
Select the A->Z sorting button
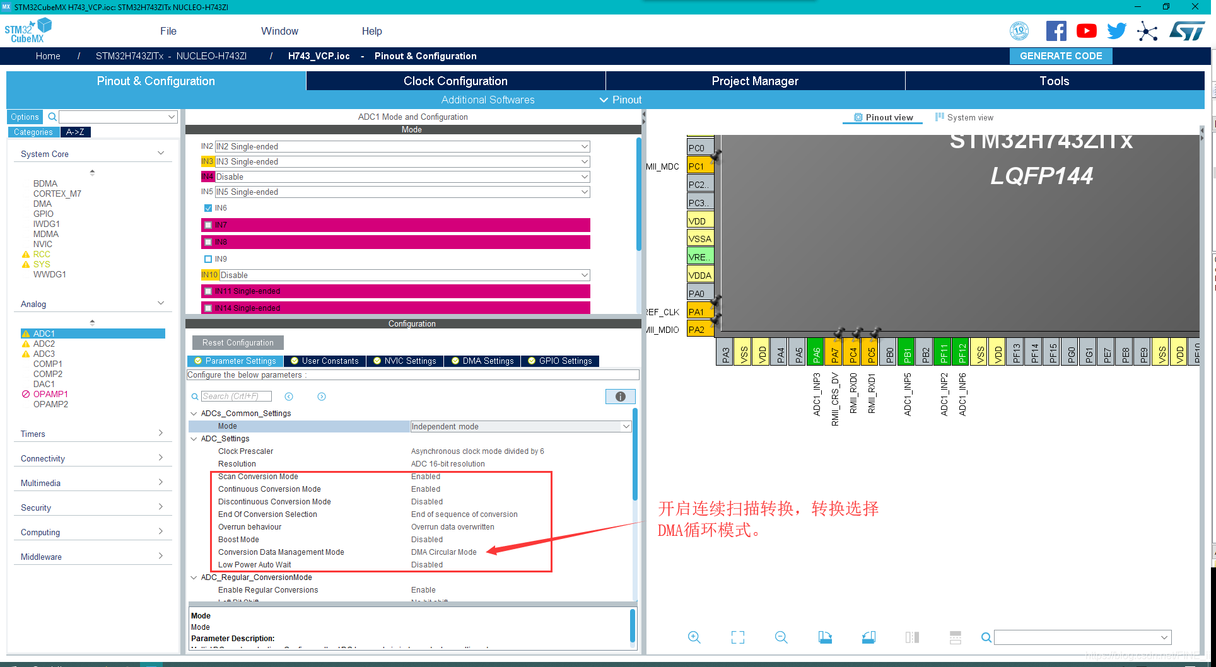point(76,132)
